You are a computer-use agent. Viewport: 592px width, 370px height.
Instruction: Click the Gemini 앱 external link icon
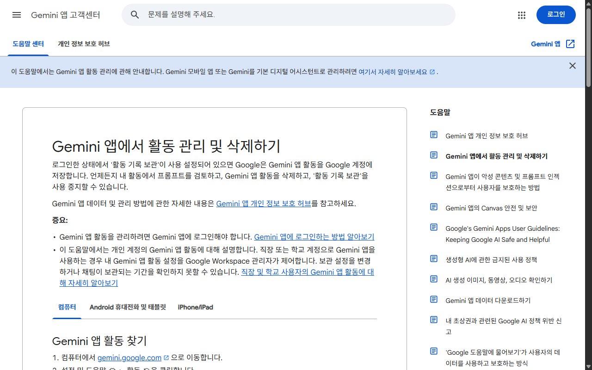pyautogui.click(x=570, y=44)
